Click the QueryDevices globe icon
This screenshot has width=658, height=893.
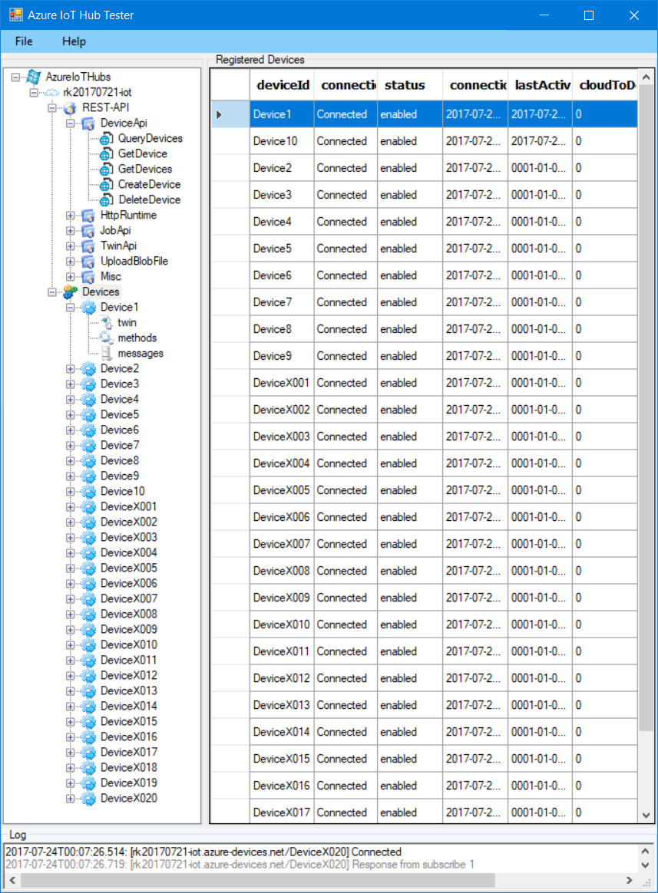(x=106, y=138)
